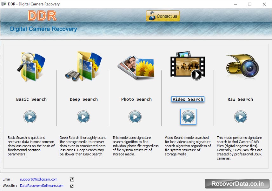Select the Raw Search label
The image size is (272, 191).
[x=240, y=99]
